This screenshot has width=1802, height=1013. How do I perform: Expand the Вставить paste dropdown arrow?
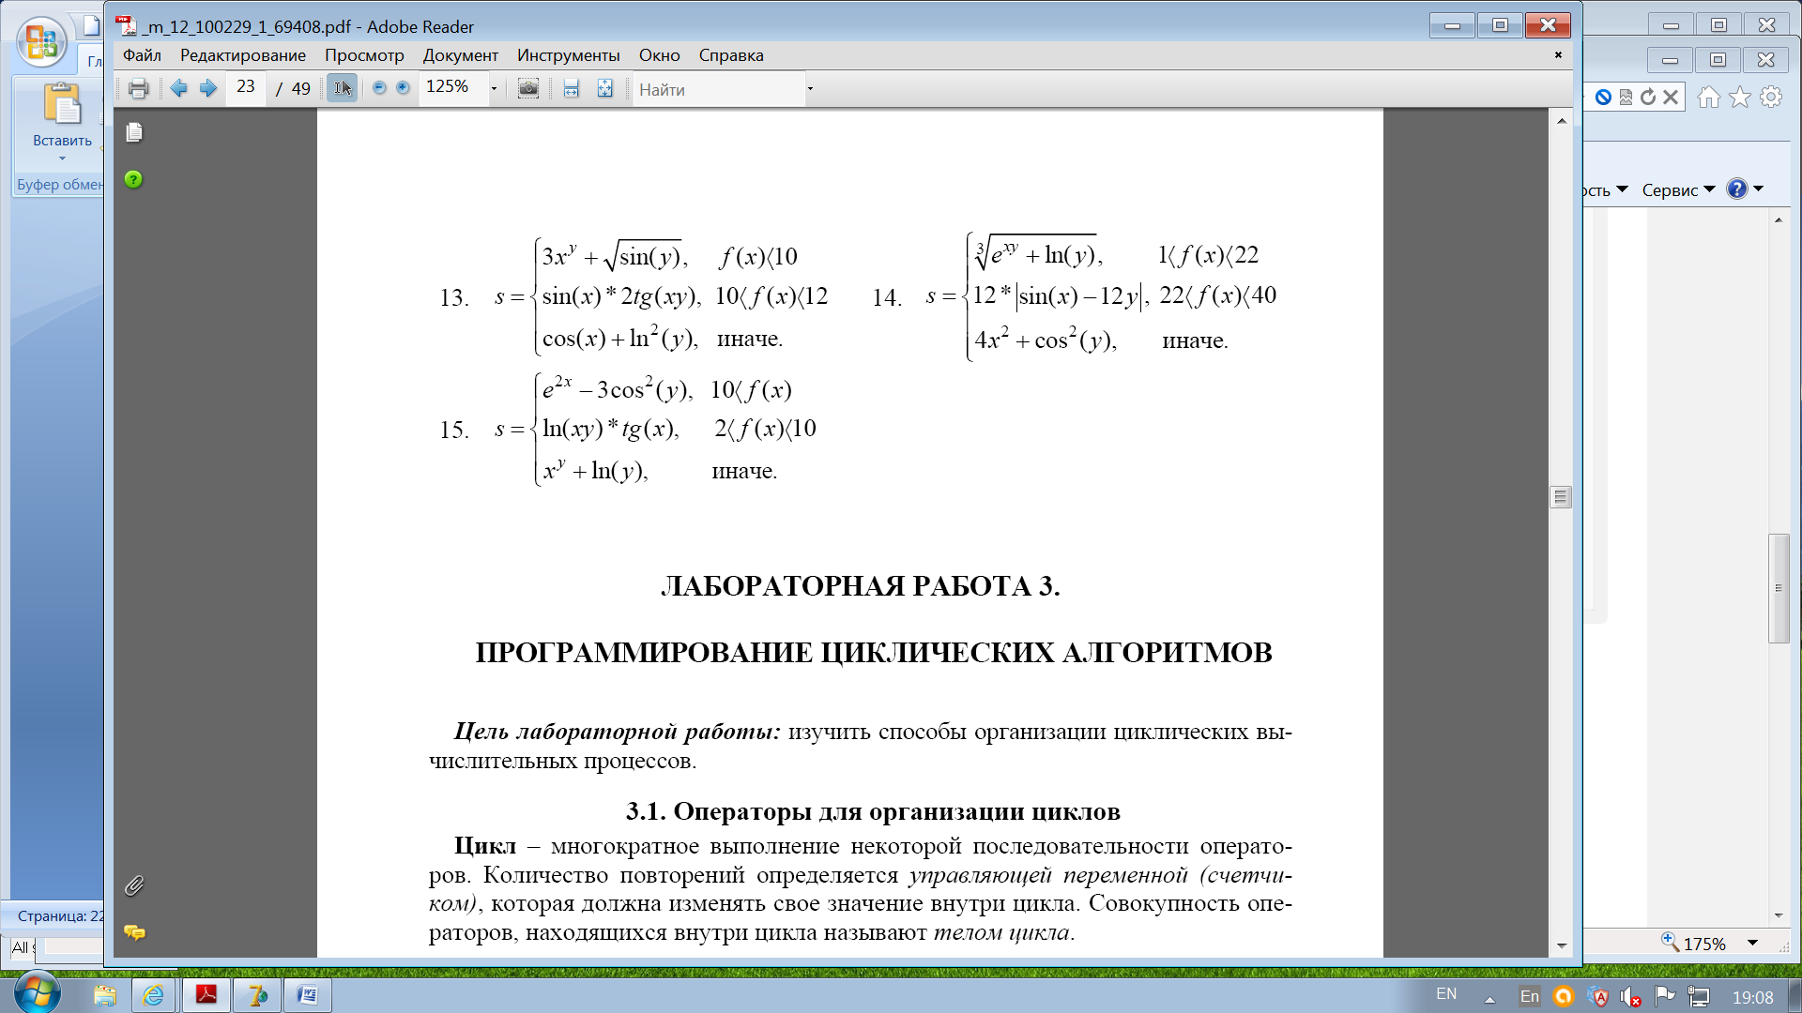tap(62, 159)
